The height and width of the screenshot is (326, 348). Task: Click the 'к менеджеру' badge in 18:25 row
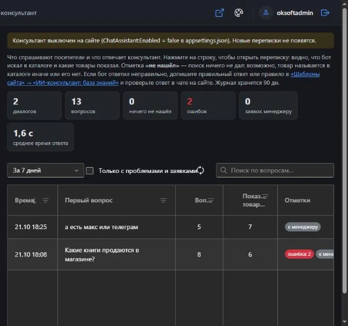303,227
